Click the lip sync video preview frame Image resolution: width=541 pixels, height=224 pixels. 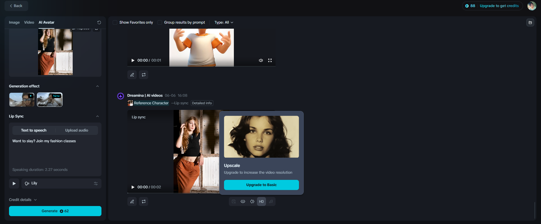[x=196, y=151]
